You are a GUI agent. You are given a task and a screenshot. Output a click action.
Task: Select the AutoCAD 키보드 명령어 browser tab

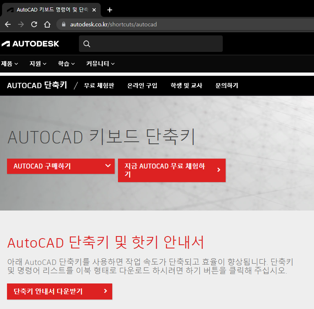coord(51,10)
